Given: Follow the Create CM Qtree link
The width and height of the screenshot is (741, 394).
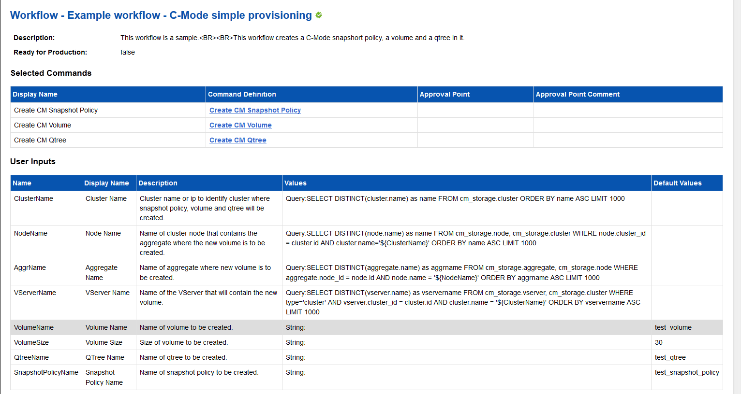Looking at the screenshot, I should pos(237,140).
